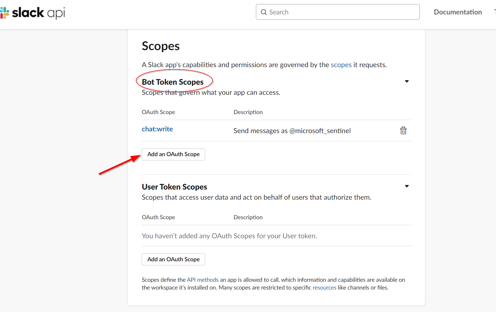Select the Bot Token Scopes heading

click(173, 82)
